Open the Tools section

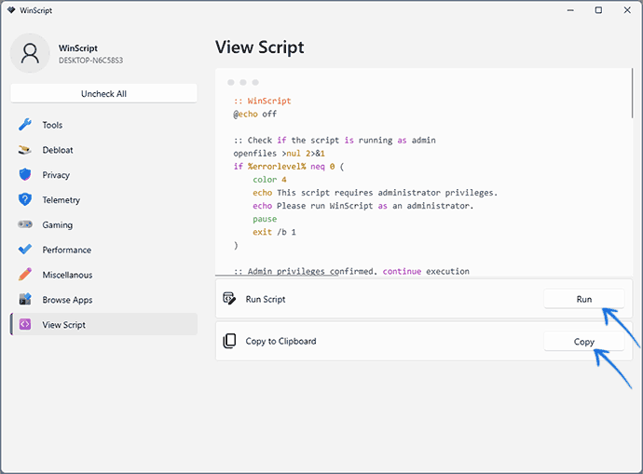click(x=103, y=125)
